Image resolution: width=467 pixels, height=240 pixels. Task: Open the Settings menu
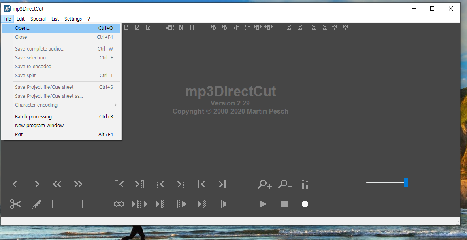73,19
